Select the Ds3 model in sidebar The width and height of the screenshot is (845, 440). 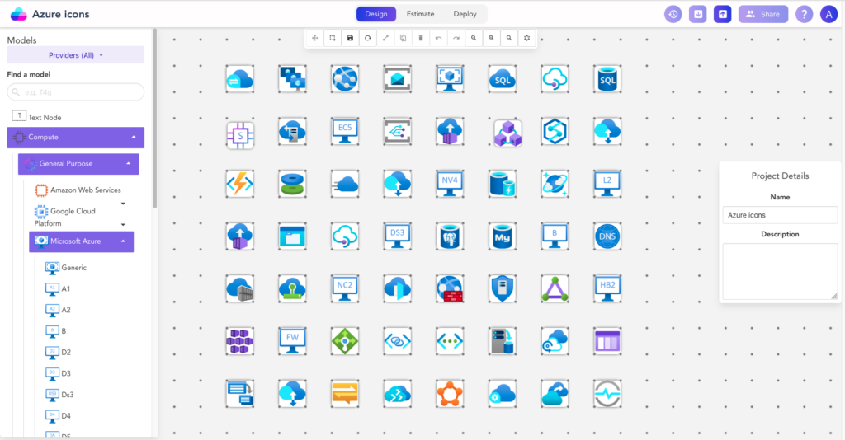coord(59,395)
